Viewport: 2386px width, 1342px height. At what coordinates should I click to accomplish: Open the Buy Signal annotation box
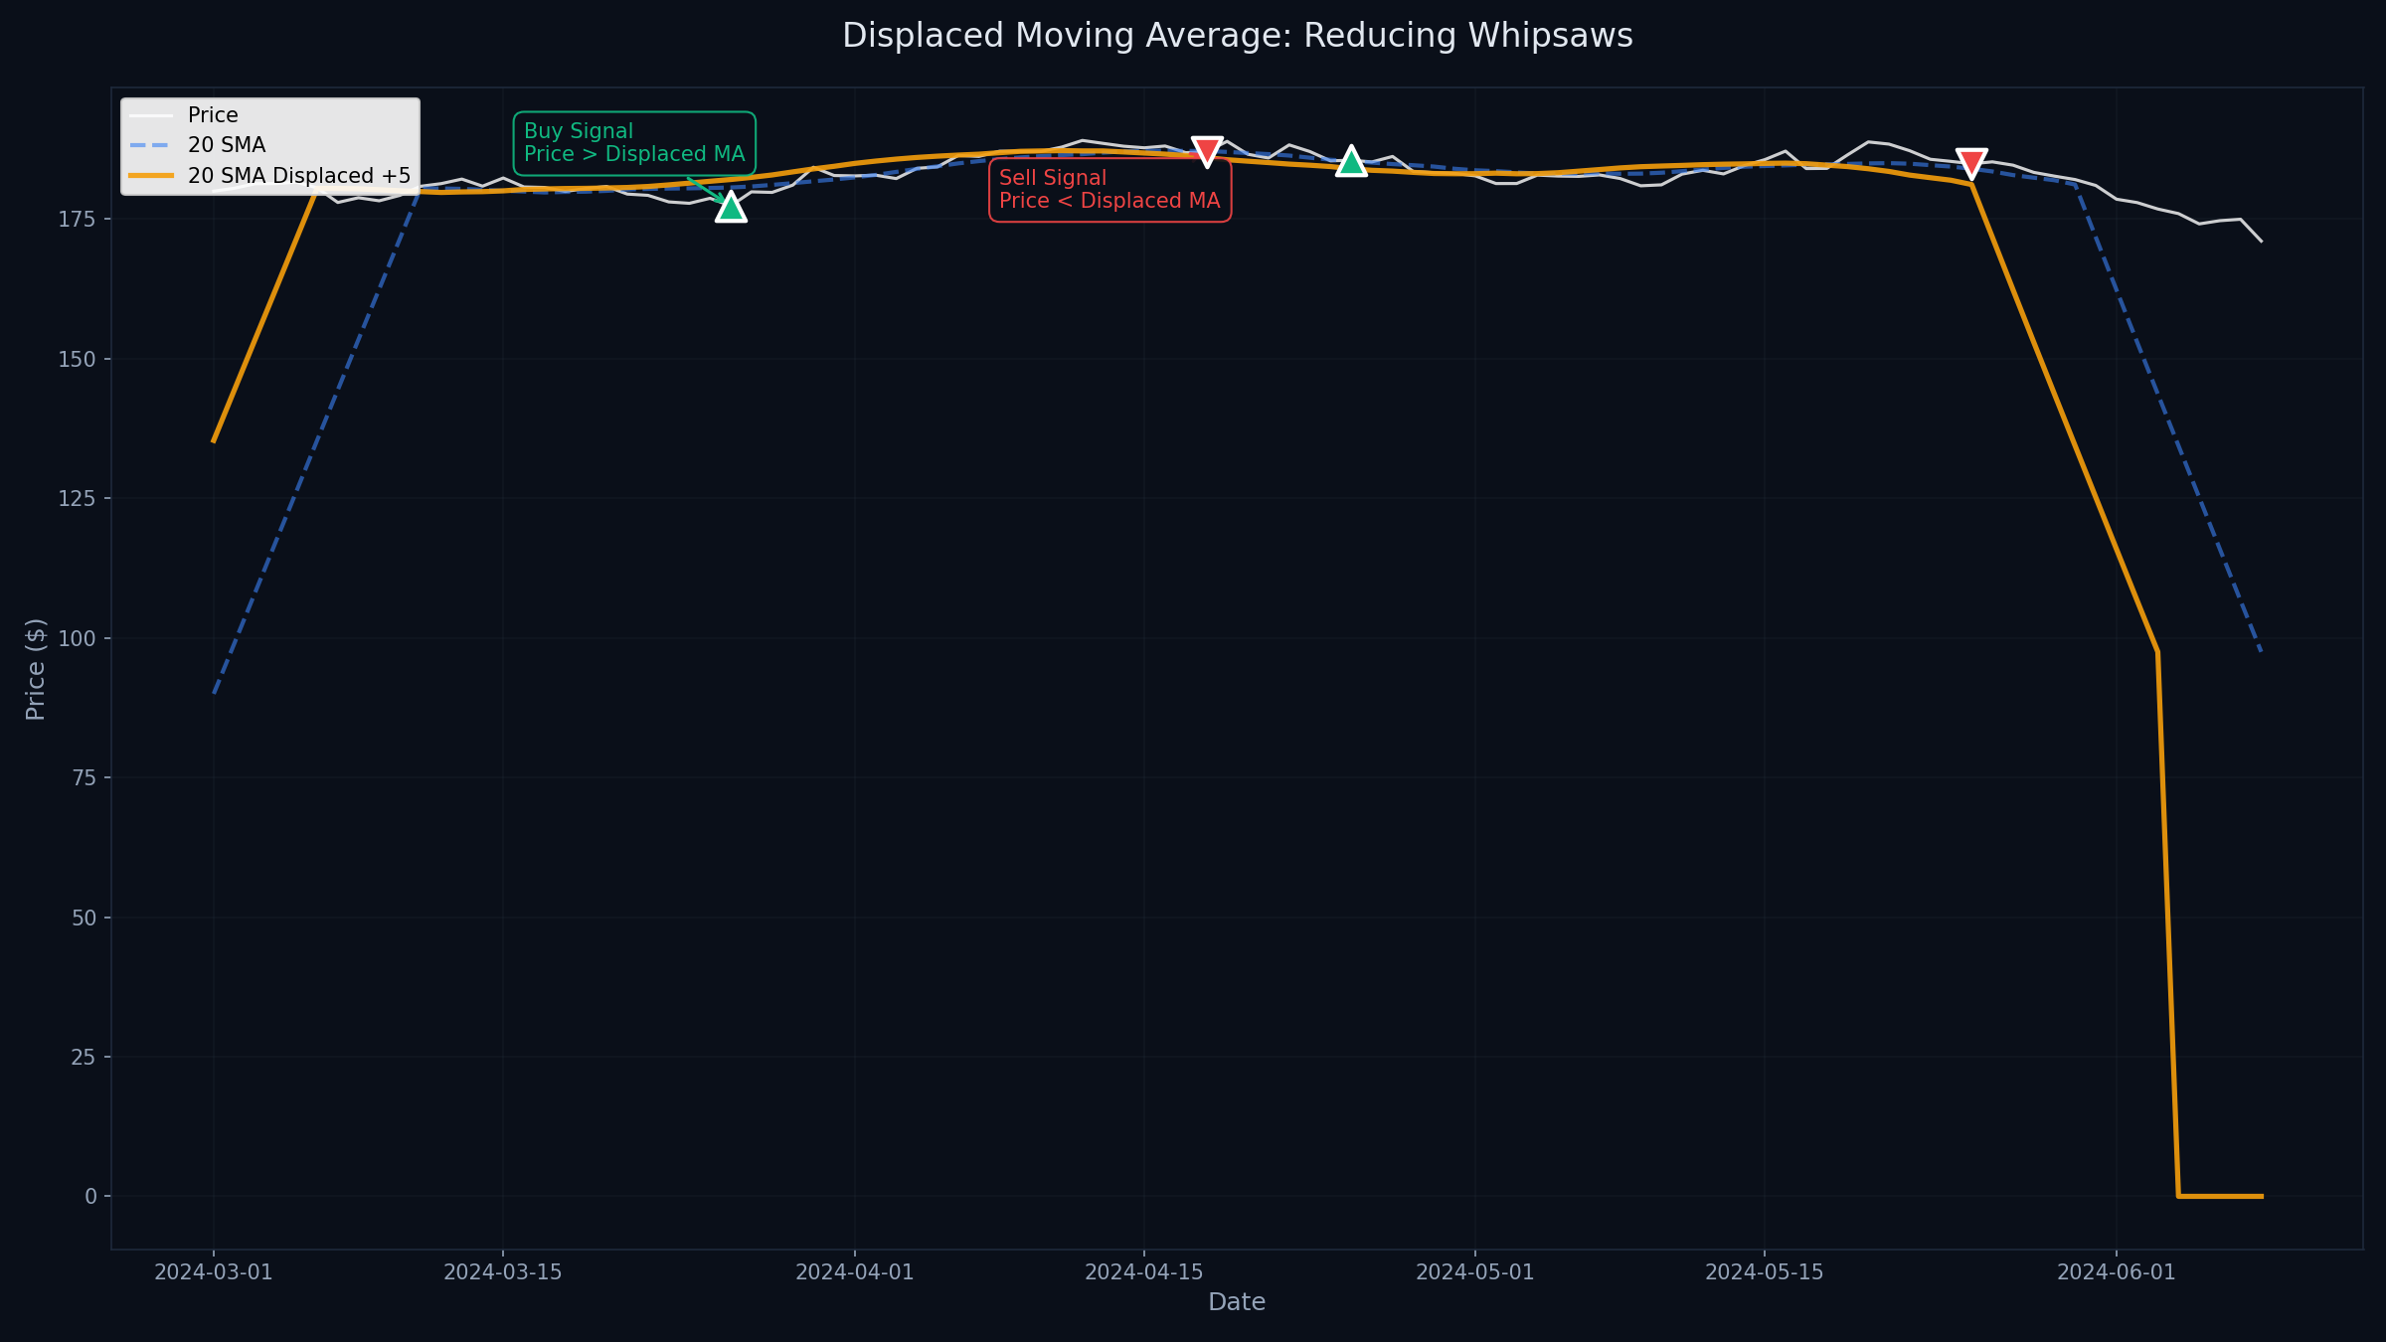[634, 142]
